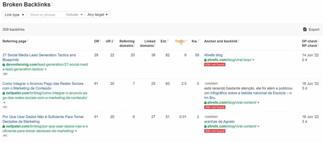This screenshot has width=323, height=142.
Task: Click referring domains value 20
Action: coord(133,55)
